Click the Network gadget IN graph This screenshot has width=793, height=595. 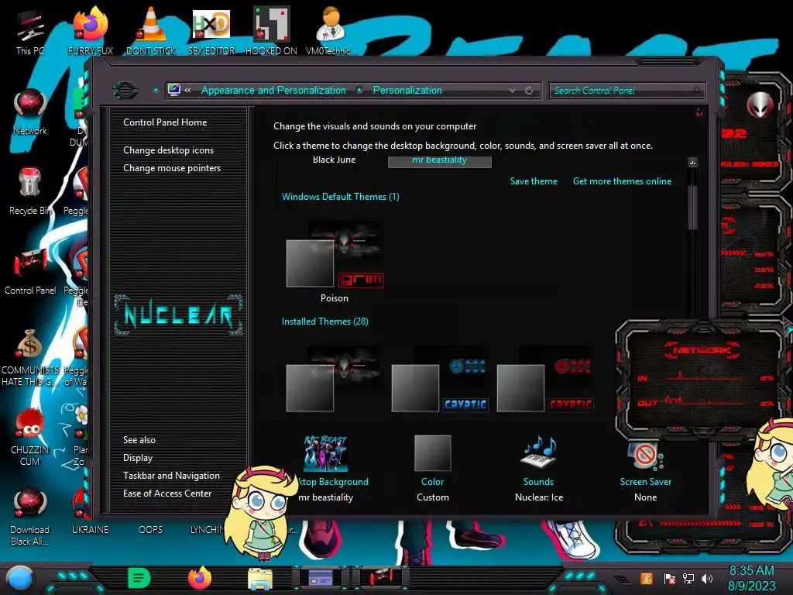[705, 378]
